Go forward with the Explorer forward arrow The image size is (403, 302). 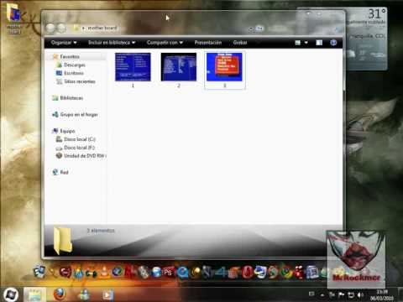click(x=61, y=28)
